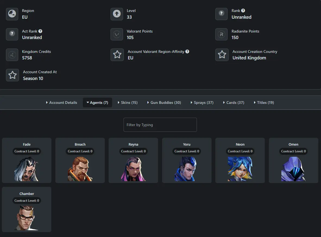This screenshot has height=237, width=321.
Task: Click Breach's Contract Level: 0 badge
Action: pos(80,151)
